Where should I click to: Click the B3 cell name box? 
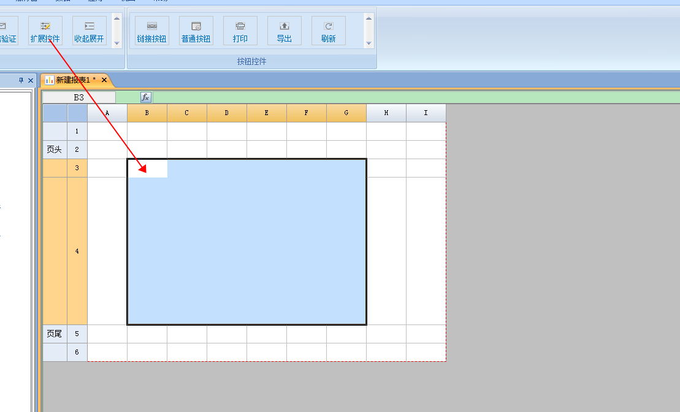78,97
